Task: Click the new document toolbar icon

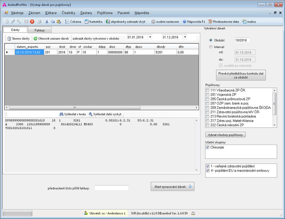Action: (x=7, y=22)
